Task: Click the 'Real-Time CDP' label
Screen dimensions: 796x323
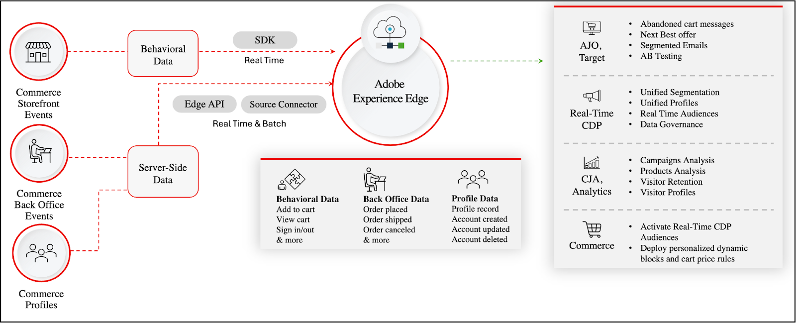Action: pos(592,119)
